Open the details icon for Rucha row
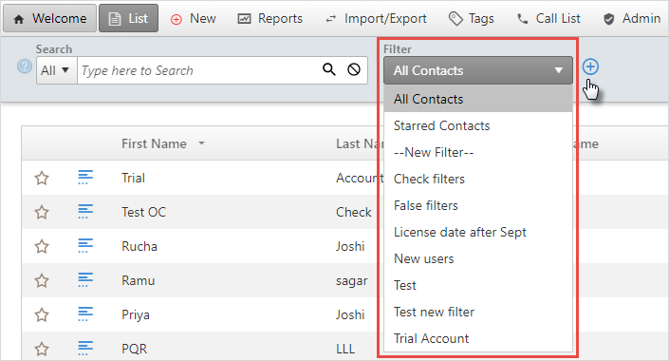This screenshot has height=361, width=669. [x=85, y=246]
